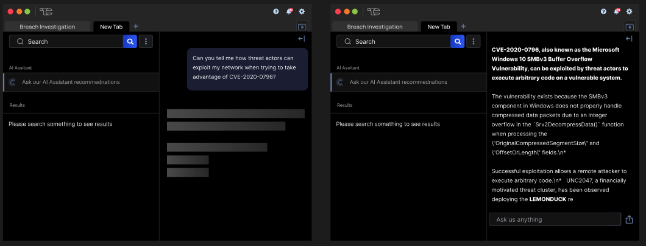
Task: Click the search magnifier glyph inside left Search field
Action: pyautogui.click(x=20, y=41)
